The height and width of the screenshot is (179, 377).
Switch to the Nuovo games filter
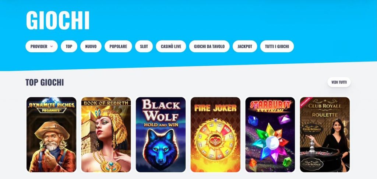pyautogui.click(x=91, y=46)
